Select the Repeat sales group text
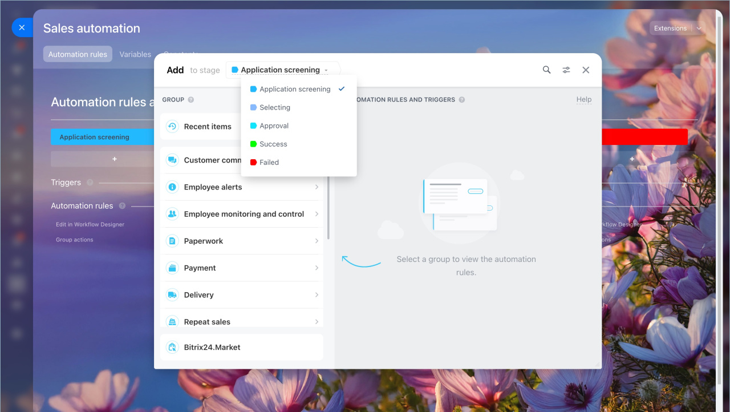 pyautogui.click(x=207, y=322)
